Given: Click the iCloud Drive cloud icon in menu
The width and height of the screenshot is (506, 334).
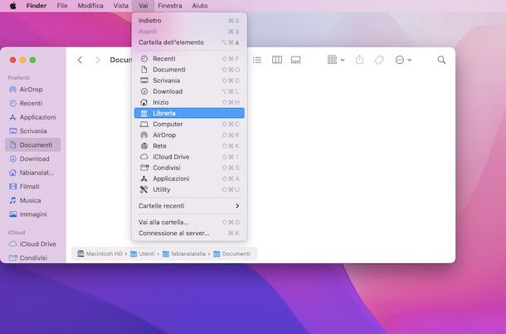Looking at the screenshot, I should (144, 157).
